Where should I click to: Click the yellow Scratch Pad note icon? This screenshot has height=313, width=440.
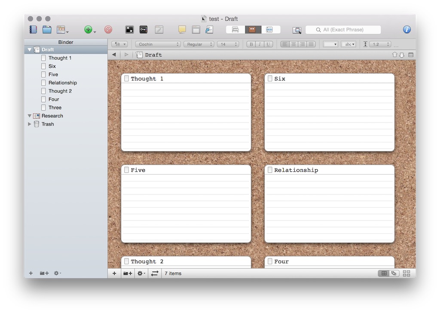pos(182,30)
